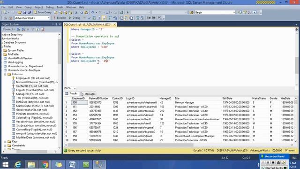
Task: Open the File menu
Action: (3, 8)
